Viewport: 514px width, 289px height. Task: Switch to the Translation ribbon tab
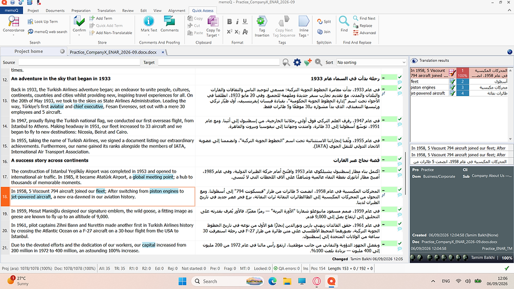(x=106, y=10)
